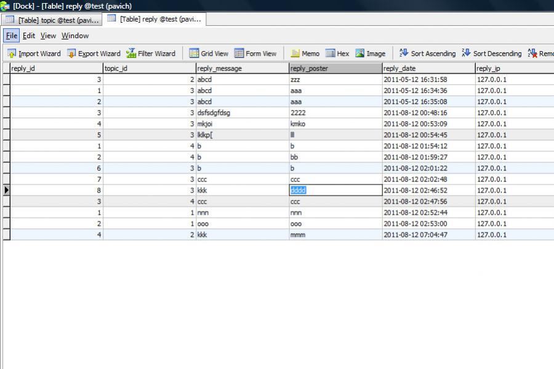Select the reply @test table tab
This screenshot has height=369, width=554.
(x=155, y=19)
